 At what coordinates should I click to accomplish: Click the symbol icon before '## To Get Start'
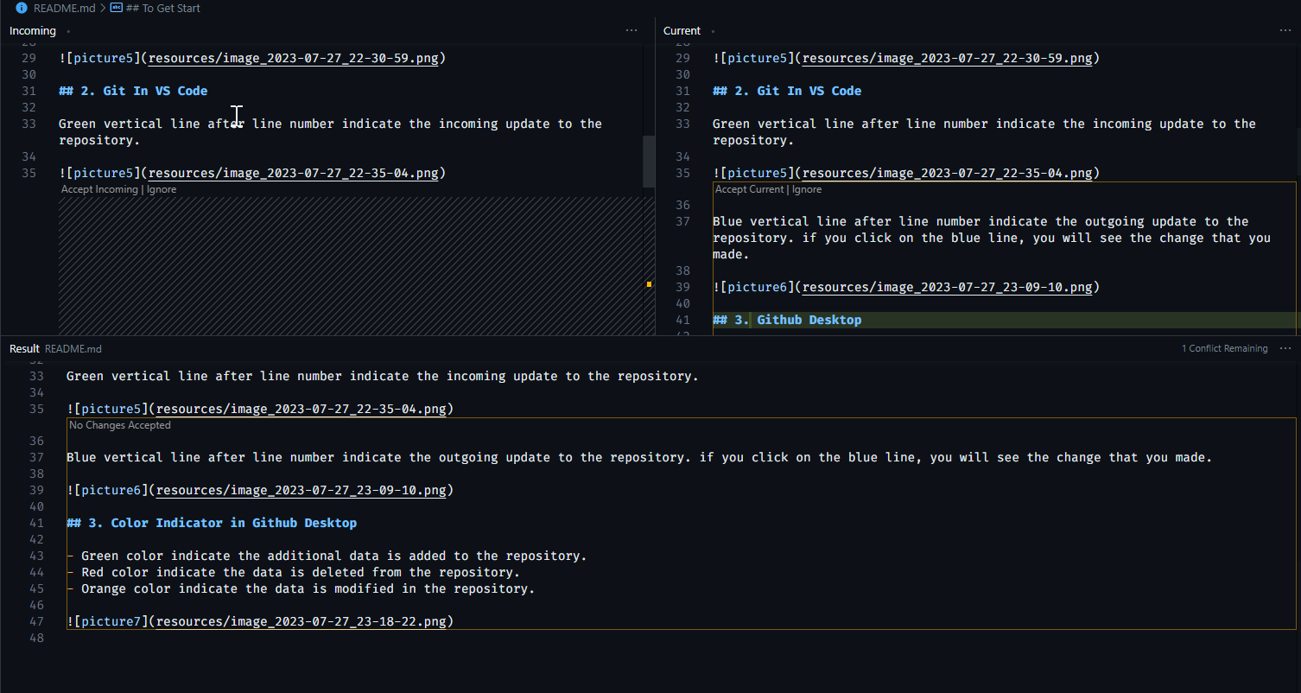pyautogui.click(x=116, y=8)
